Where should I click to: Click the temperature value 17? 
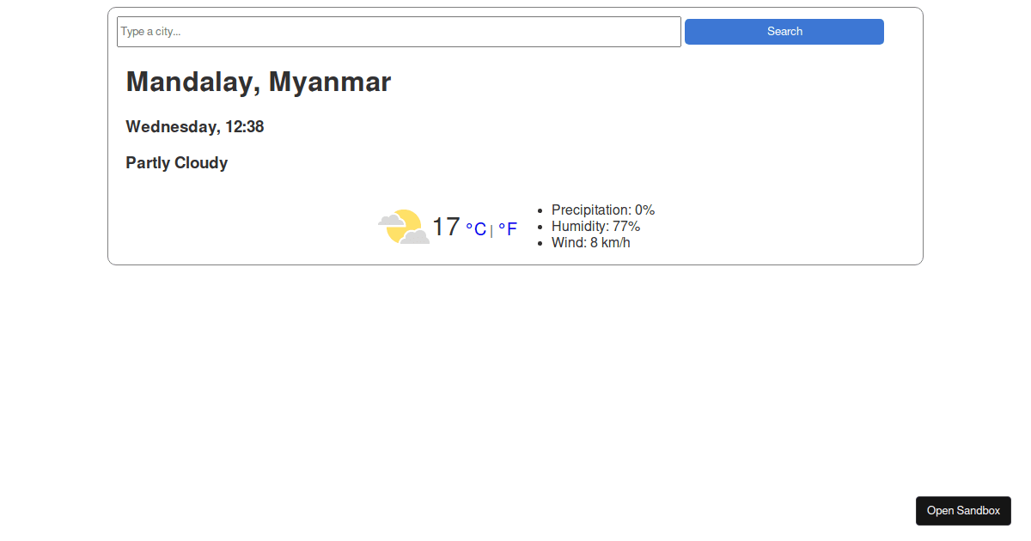[x=446, y=227]
